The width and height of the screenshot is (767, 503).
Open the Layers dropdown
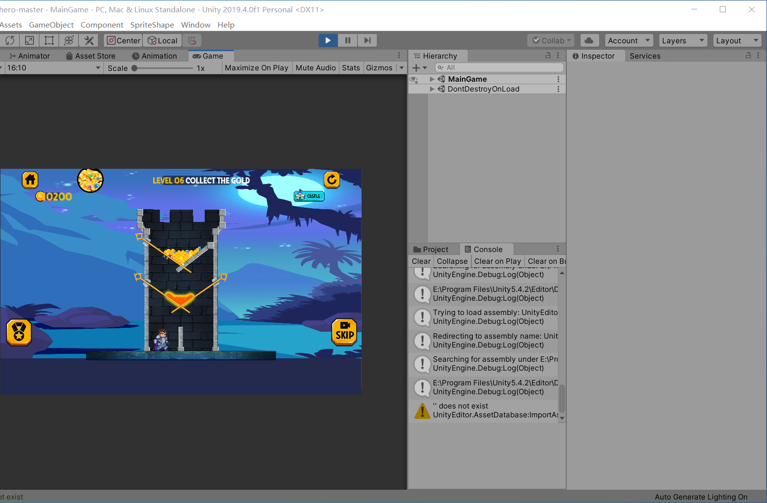click(x=683, y=40)
